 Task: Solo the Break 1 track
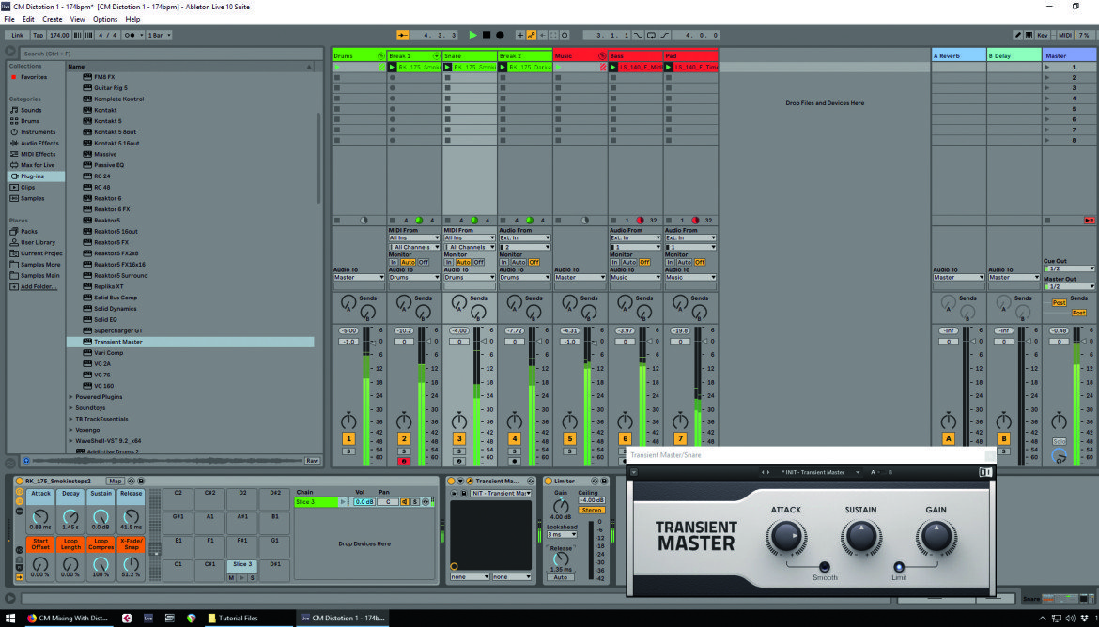pos(404,451)
